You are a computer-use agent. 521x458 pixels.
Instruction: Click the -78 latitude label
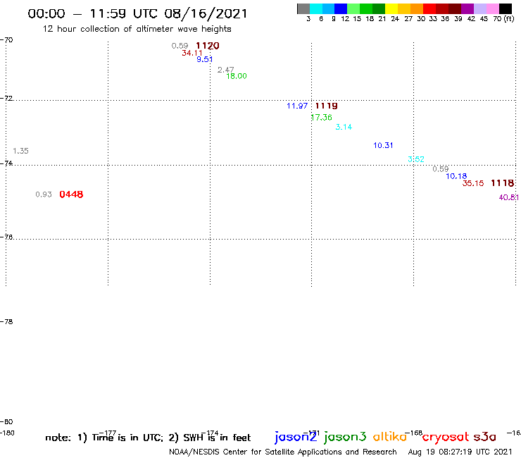pyautogui.click(x=6, y=322)
